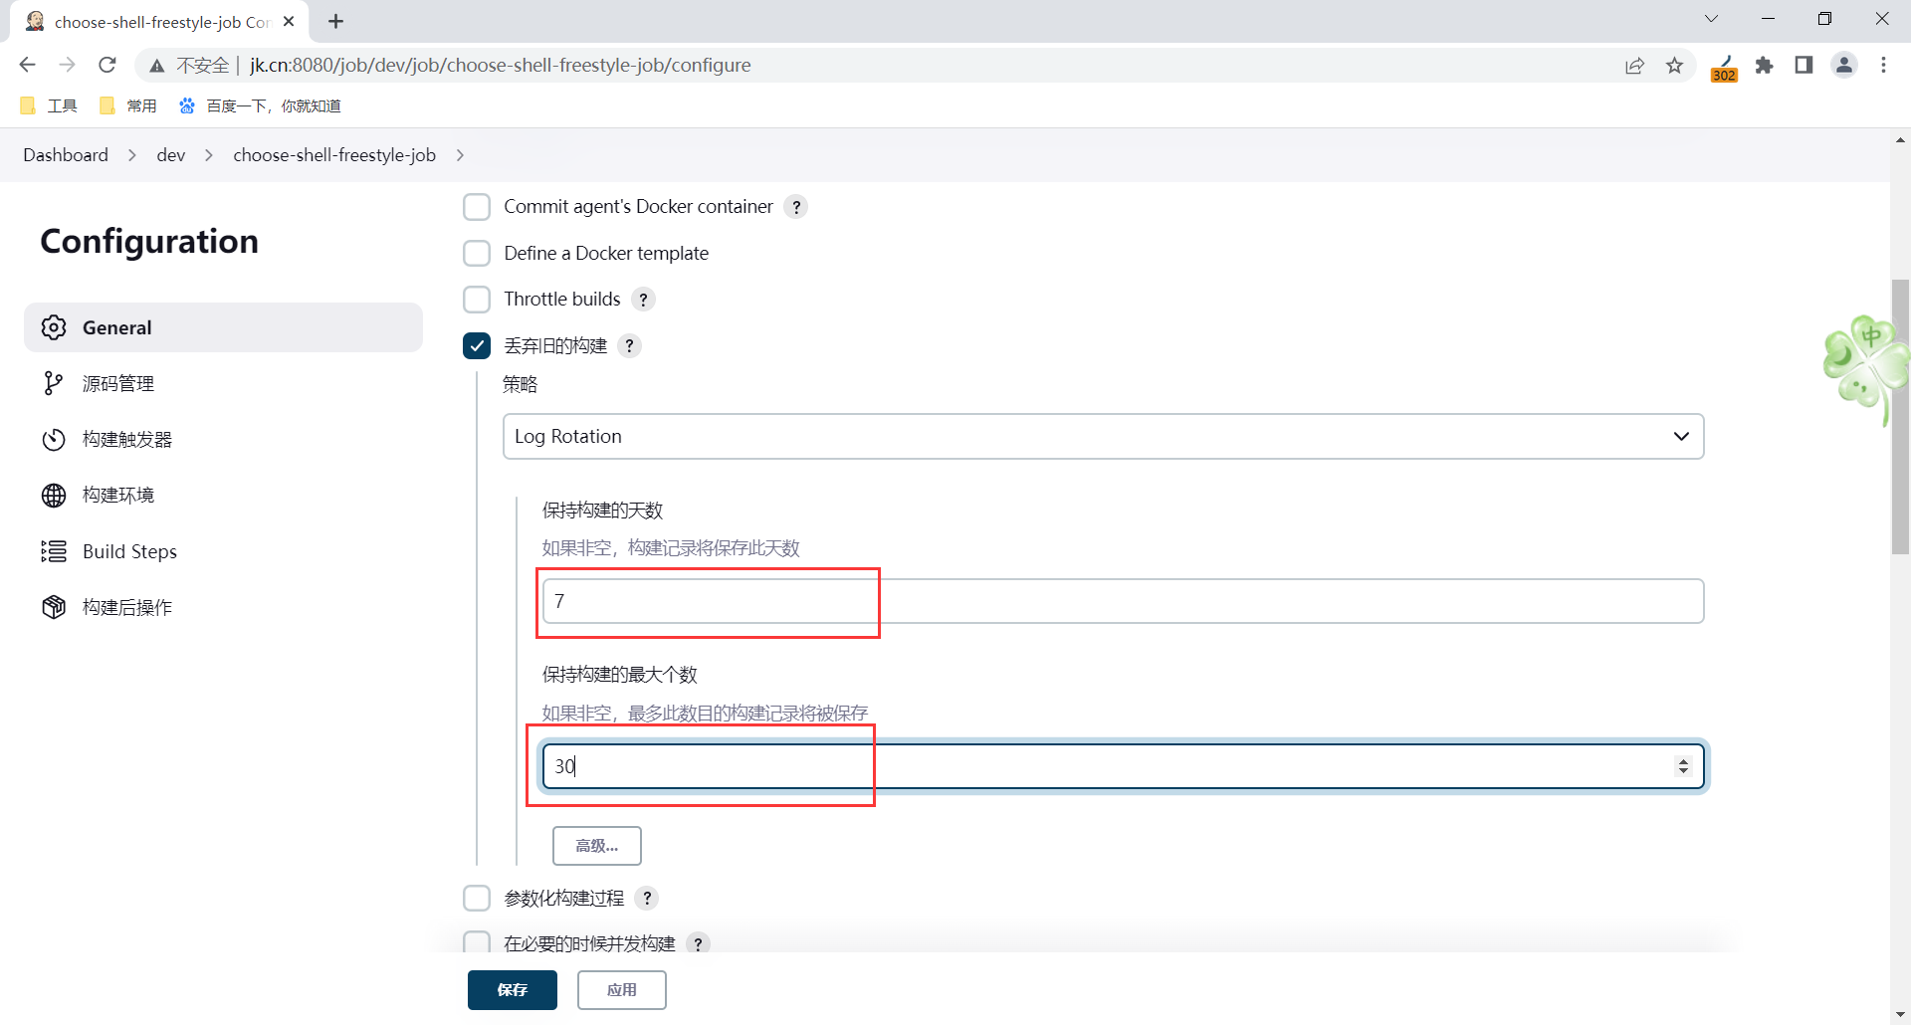Go back using the browser back arrow
This screenshot has width=1911, height=1025.
(27, 65)
